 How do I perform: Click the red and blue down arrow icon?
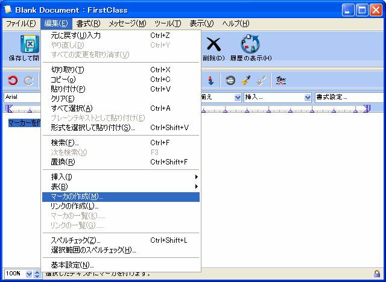[x=210, y=80]
